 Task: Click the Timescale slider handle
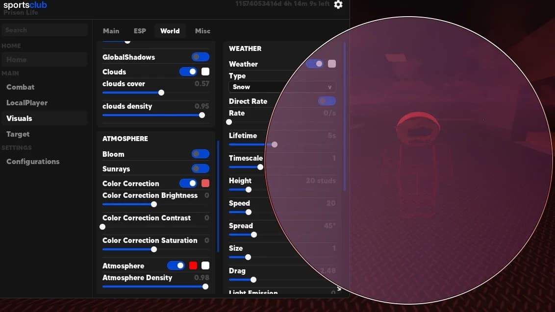pyautogui.click(x=260, y=168)
